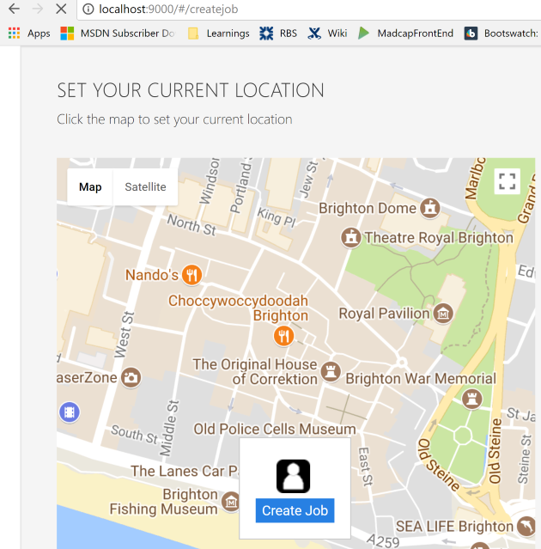The width and height of the screenshot is (541, 549).
Task: Click the King Pl street label
Action: pyautogui.click(x=277, y=217)
